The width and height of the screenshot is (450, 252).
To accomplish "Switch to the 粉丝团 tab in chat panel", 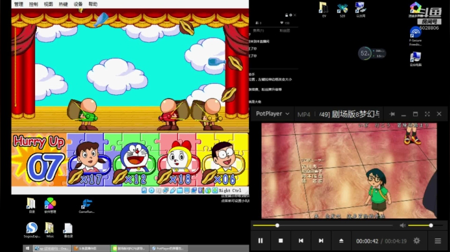I will pyautogui.click(x=284, y=31).
